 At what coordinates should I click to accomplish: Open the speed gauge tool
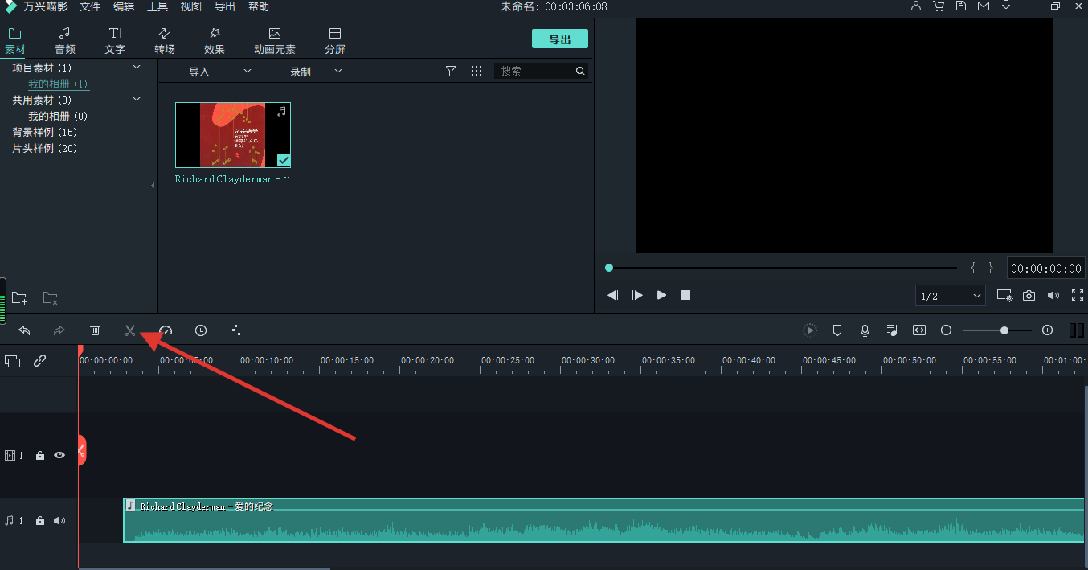click(166, 330)
